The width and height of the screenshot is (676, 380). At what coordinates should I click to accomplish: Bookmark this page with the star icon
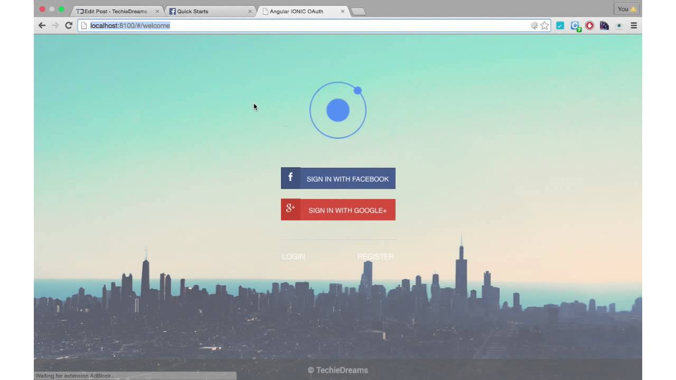(x=544, y=25)
